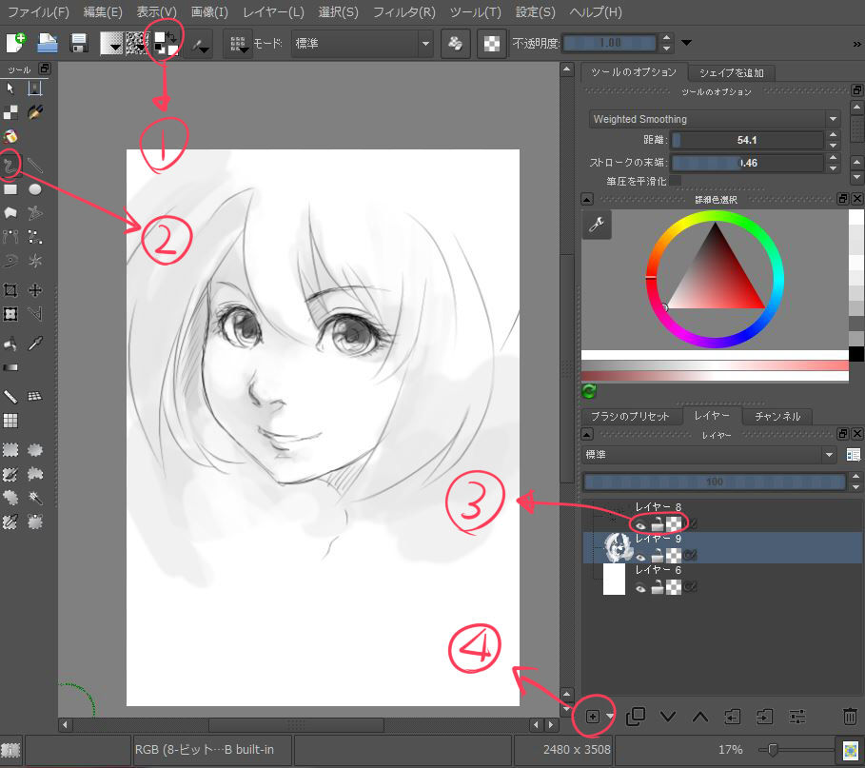The height and width of the screenshot is (768, 865).
Task: Click the save document icon
Action: click(80, 43)
